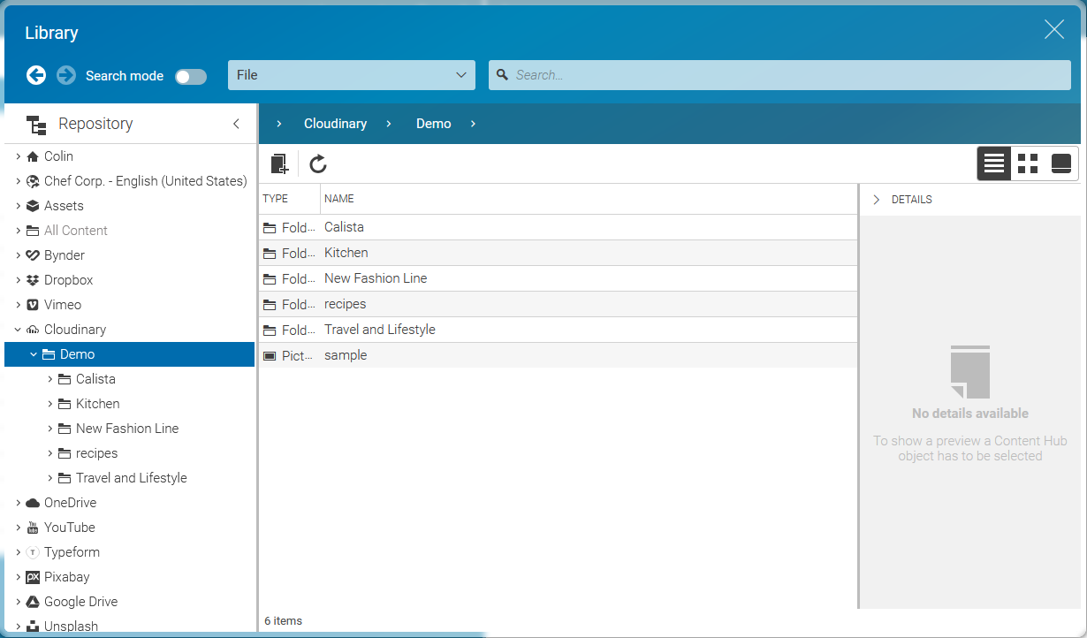Click the refresh icon in the toolbar
This screenshot has height=638, width=1087.
point(317,163)
